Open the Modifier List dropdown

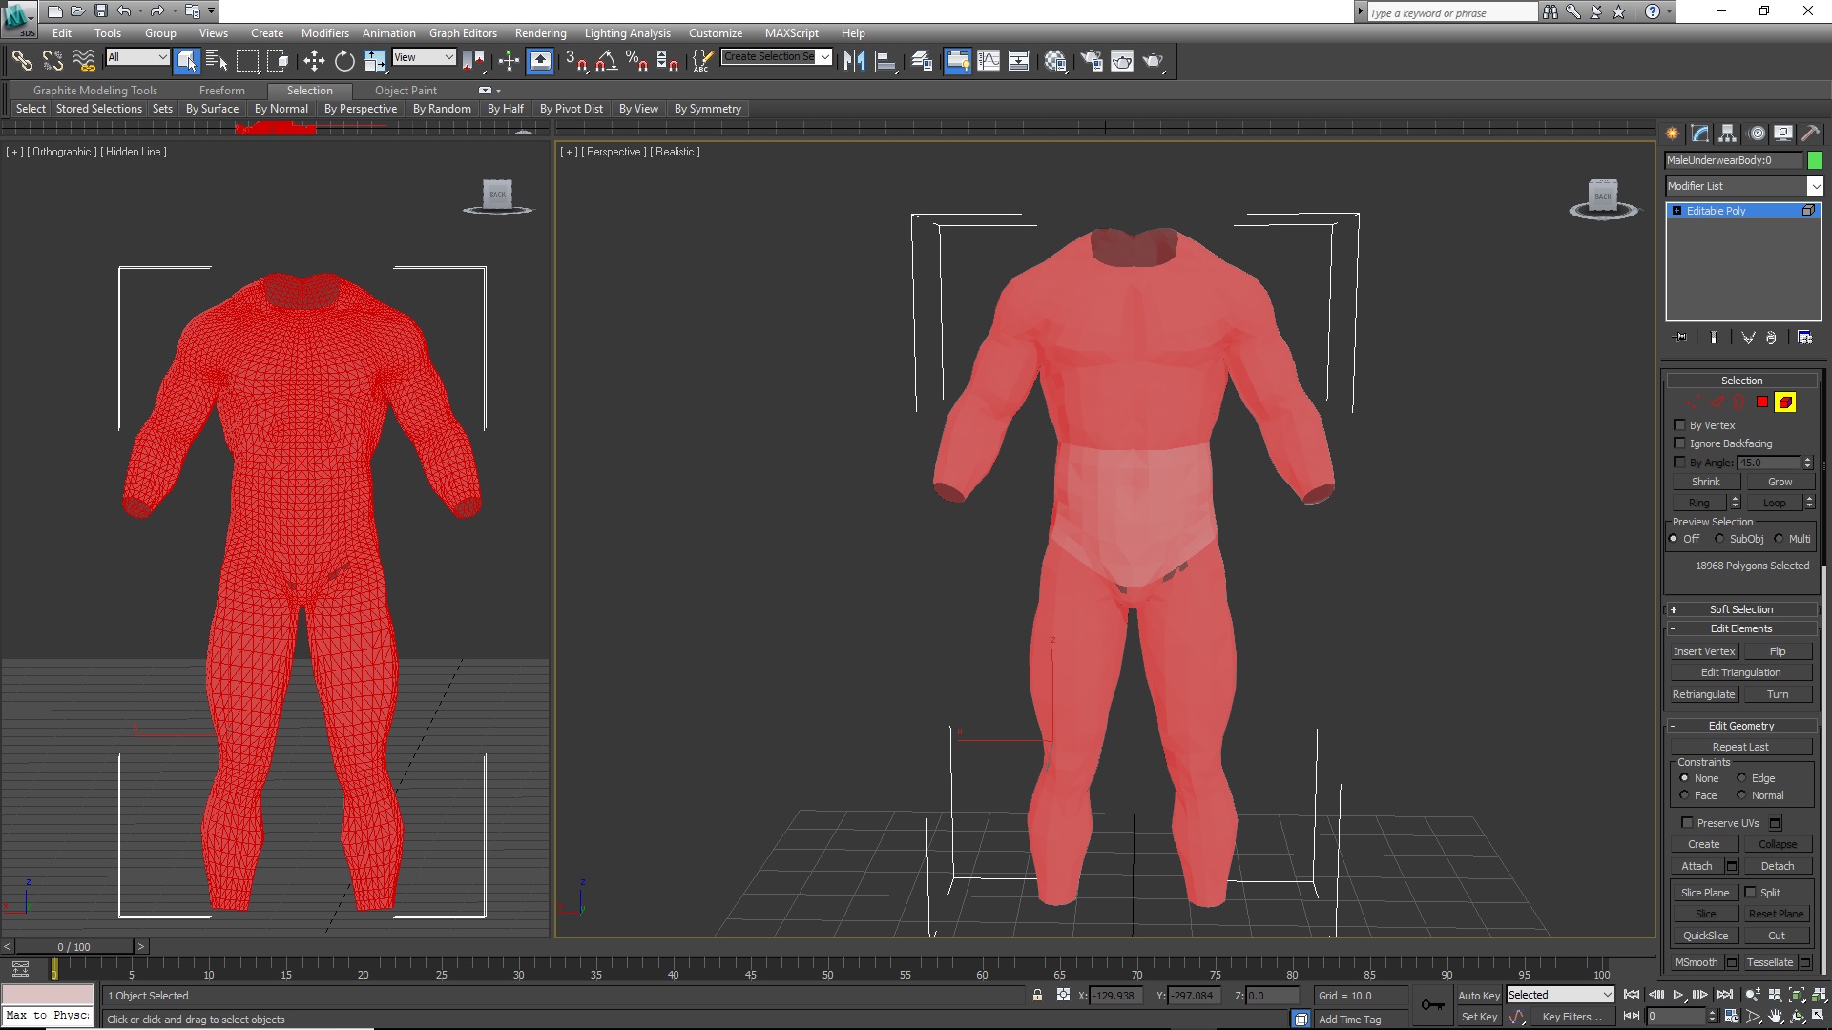coord(1744,186)
